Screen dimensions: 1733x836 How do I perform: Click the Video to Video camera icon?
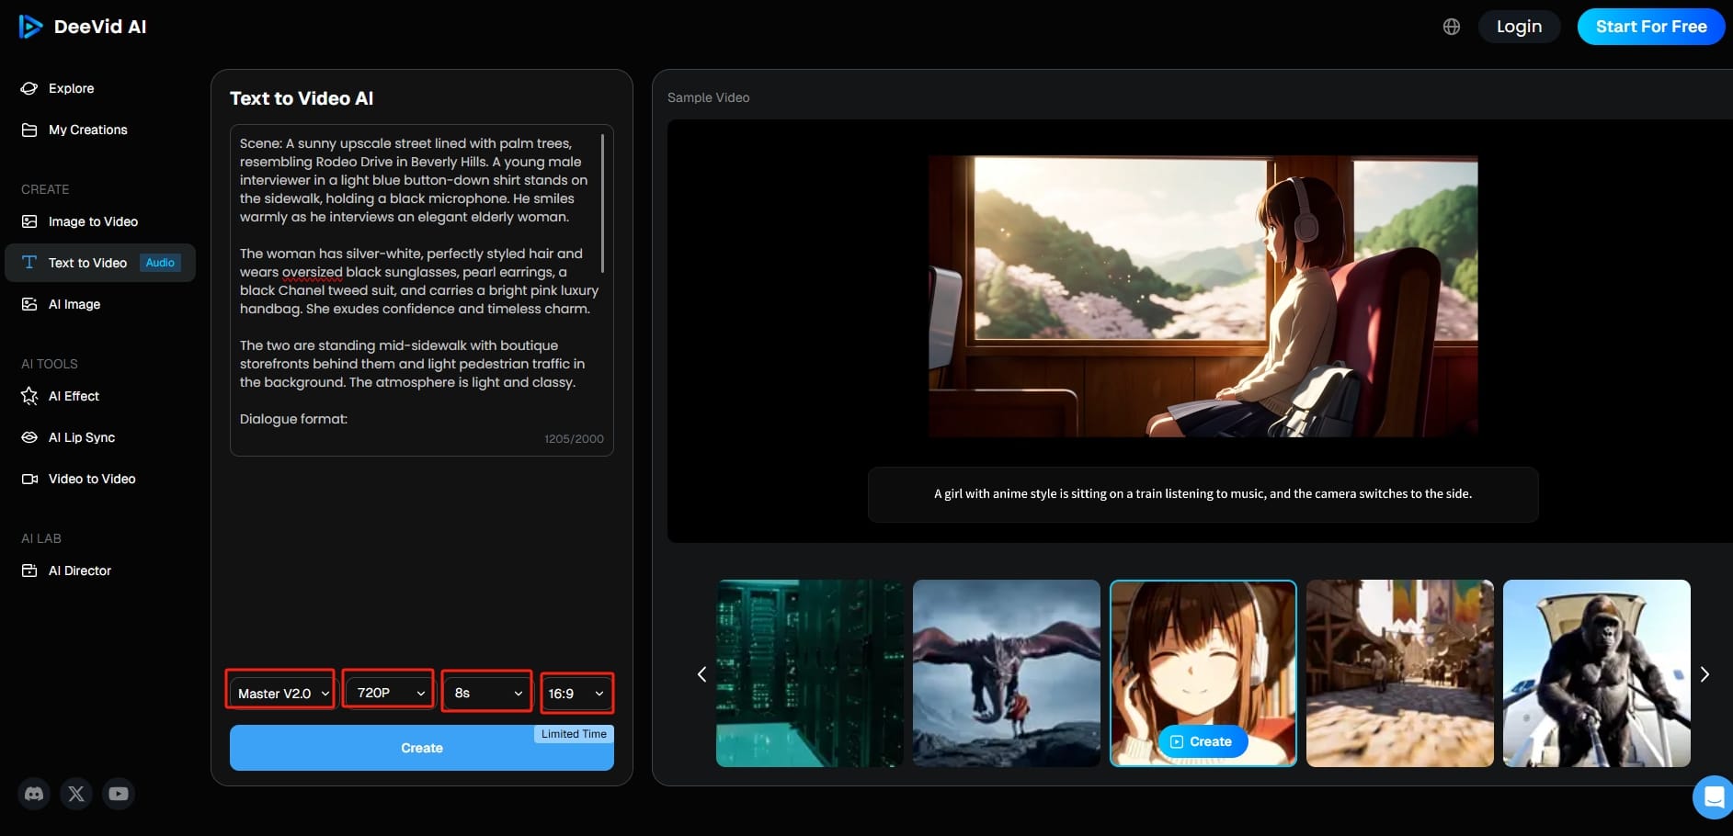point(29,479)
